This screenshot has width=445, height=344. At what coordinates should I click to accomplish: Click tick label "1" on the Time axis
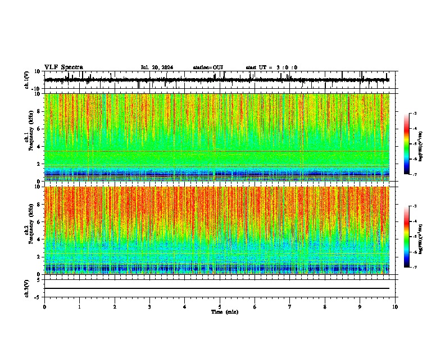pyautogui.click(x=80, y=307)
